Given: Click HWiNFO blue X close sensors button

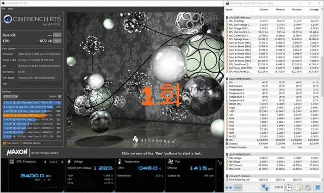Looking at the screenshot, I should click(x=318, y=187).
